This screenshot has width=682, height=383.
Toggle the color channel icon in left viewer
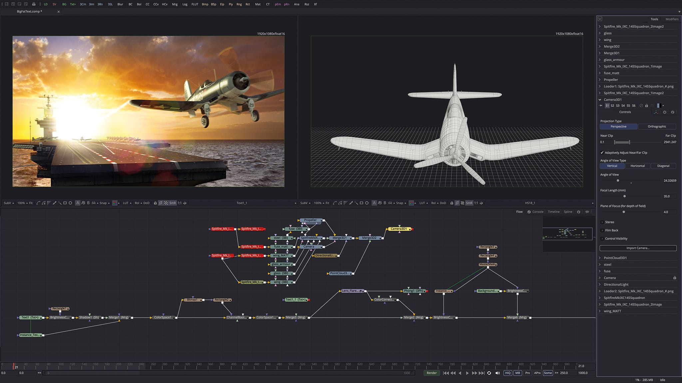click(x=115, y=203)
